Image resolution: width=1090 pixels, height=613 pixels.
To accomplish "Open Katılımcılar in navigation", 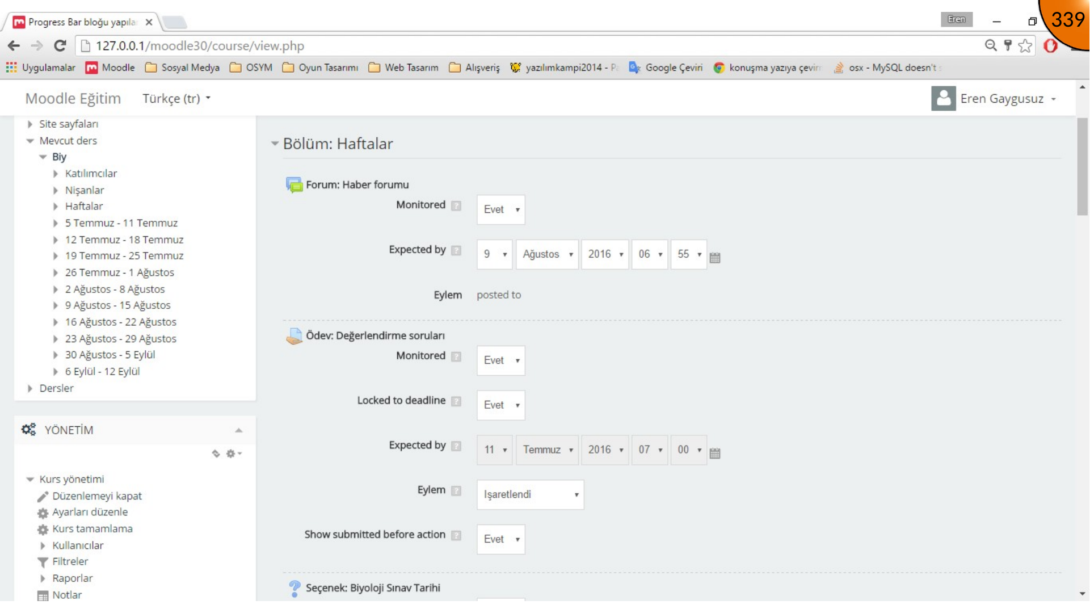I will 91,174.
